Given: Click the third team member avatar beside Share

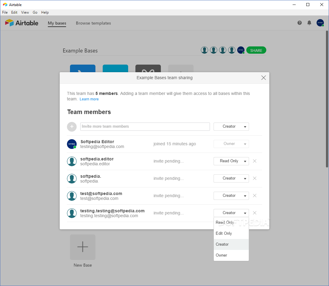Looking at the screenshot, I should coord(223,50).
